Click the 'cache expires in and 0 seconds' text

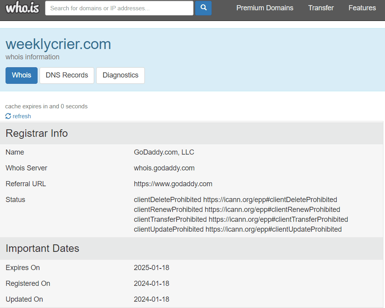coord(46,106)
